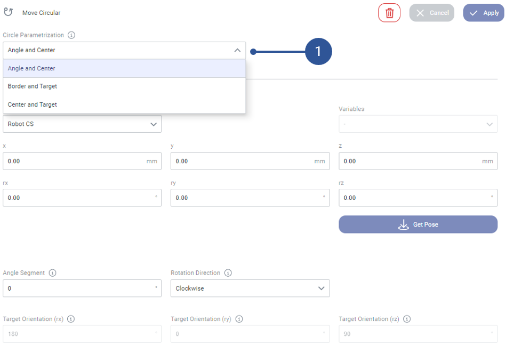The image size is (506, 345).
Task: Focus the rx rotation field
Action: click(82, 198)
